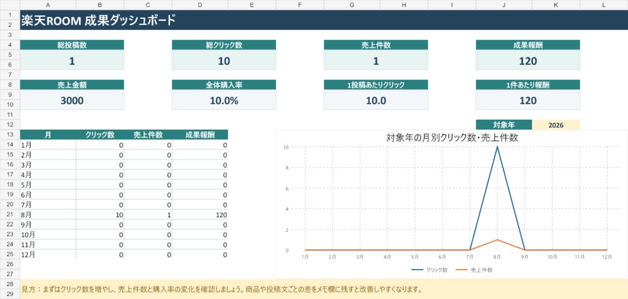Viewport: 628px width, 299px height.
Task: Select column F header
Action: pyautogui.click(x=299, y=5)
